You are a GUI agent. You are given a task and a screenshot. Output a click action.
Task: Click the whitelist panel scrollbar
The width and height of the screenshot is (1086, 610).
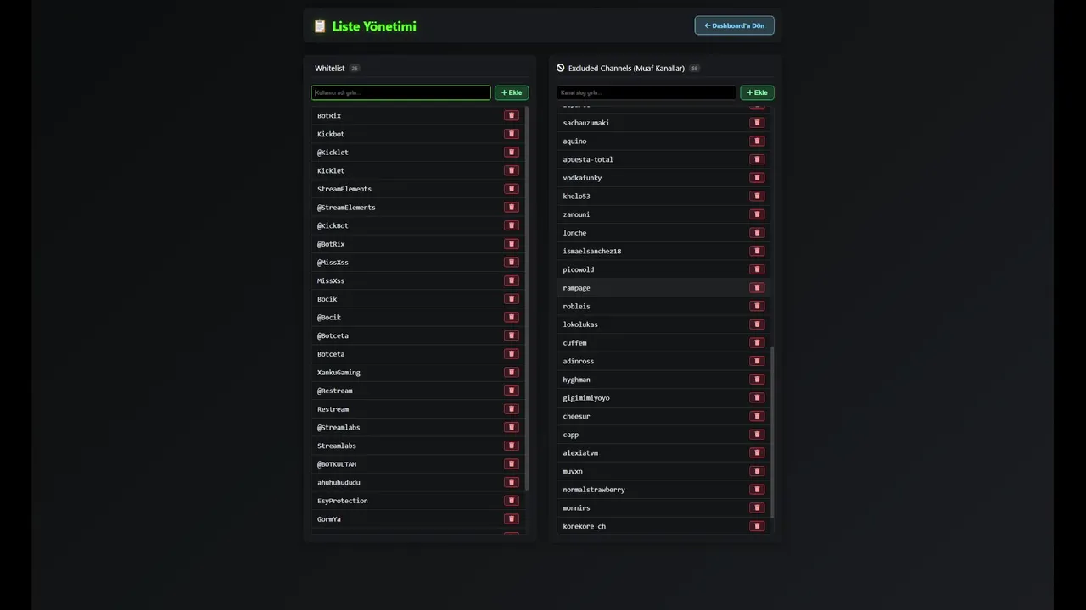[527, 297]
